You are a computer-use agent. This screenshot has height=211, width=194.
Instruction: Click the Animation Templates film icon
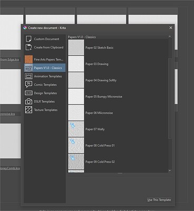click(28, 76)
